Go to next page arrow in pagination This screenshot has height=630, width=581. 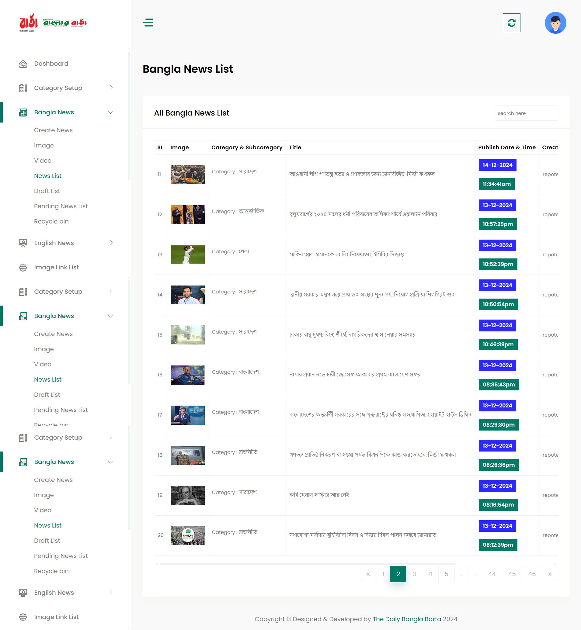[x=550, y=574]
